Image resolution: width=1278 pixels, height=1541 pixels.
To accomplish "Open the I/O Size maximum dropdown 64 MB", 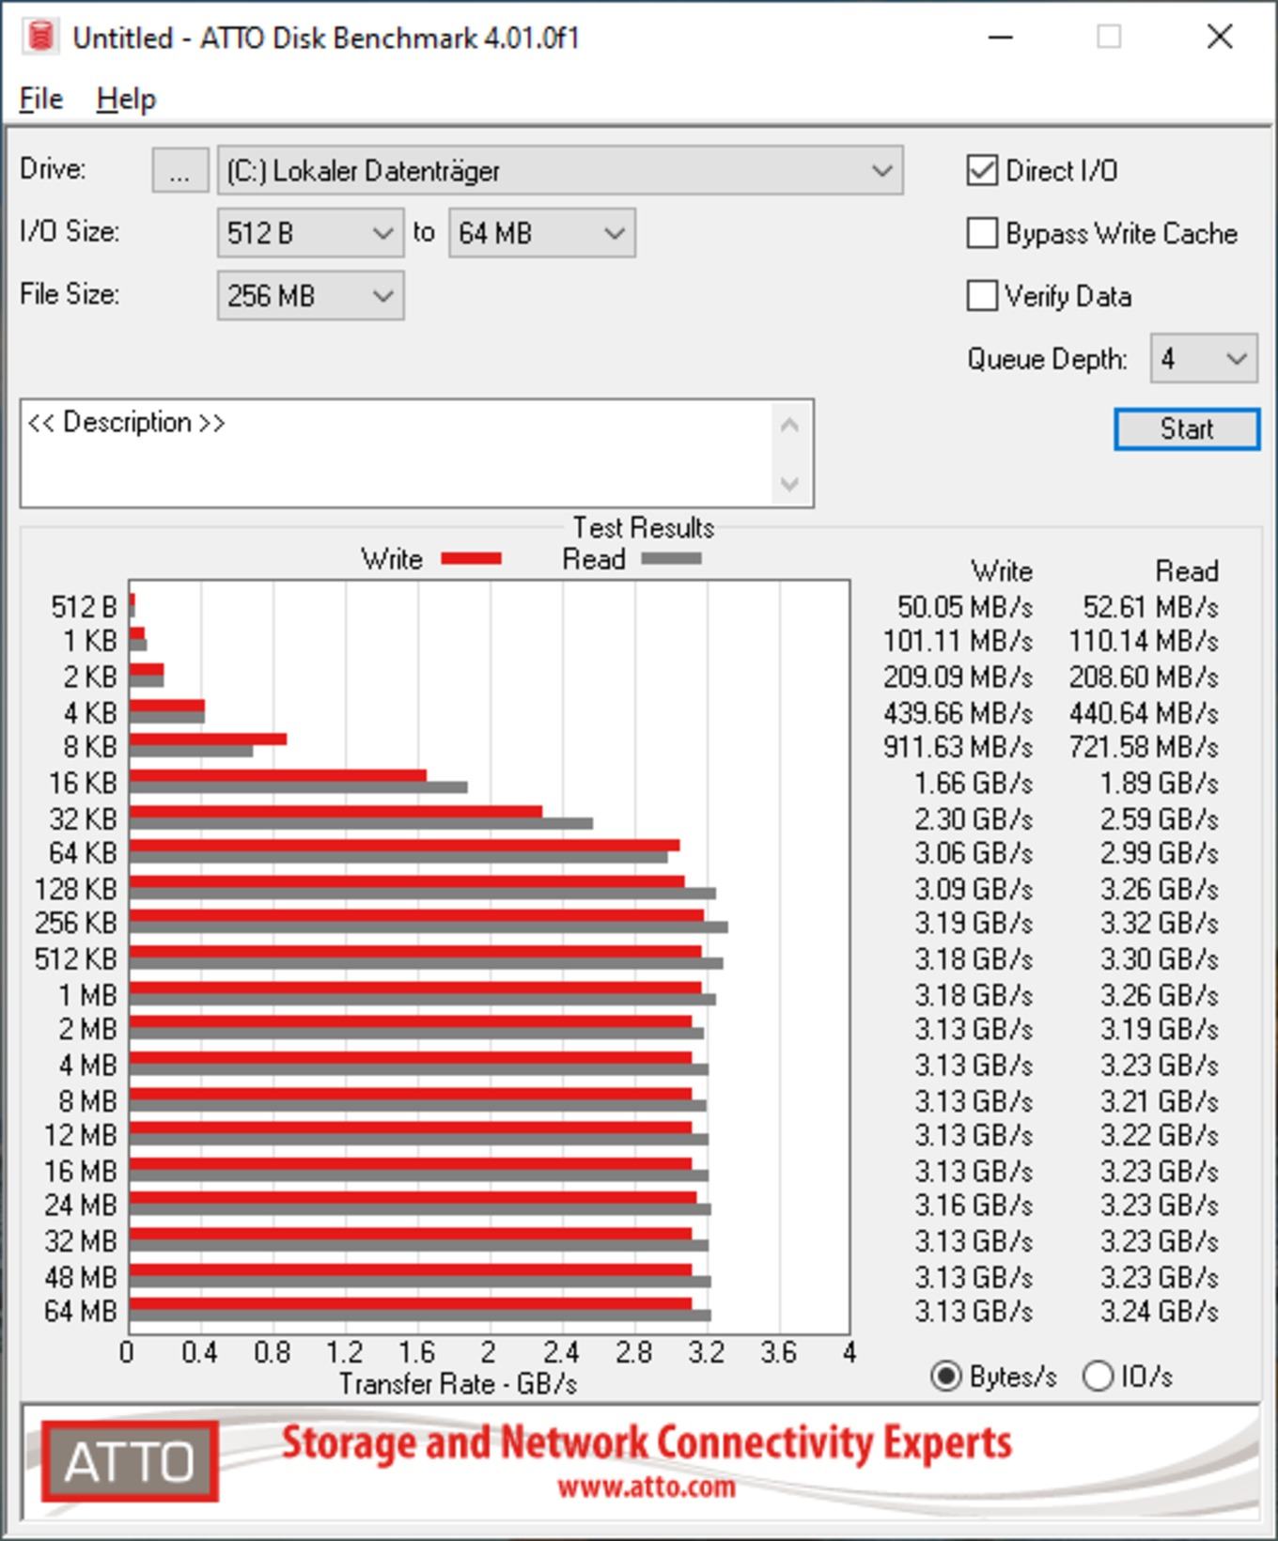I will [x=542, y=233].
